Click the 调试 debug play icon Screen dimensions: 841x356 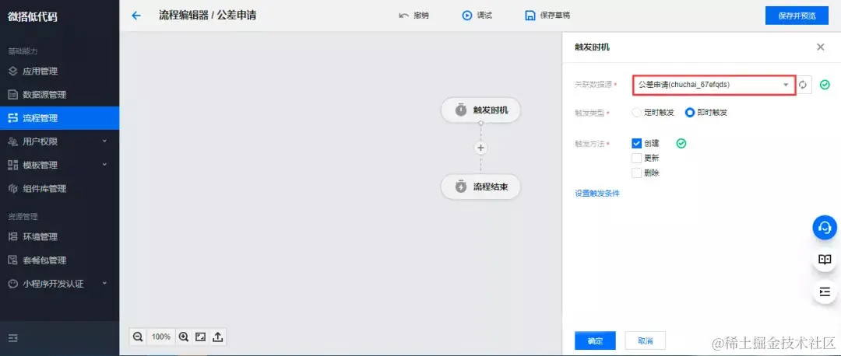(466, 16)
